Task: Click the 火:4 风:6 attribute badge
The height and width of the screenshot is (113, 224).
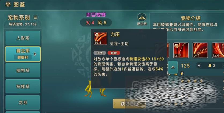Action: (x=96, y=22)
